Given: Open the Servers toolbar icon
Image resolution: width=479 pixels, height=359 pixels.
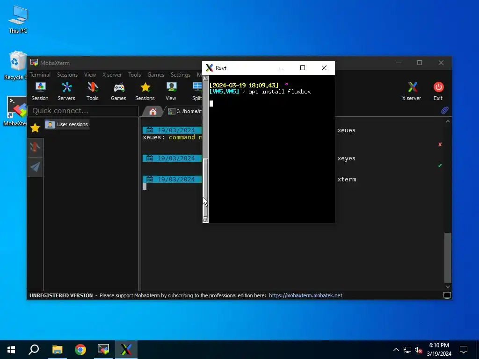Looking at the screenshot, I should (x=66, y=91).
